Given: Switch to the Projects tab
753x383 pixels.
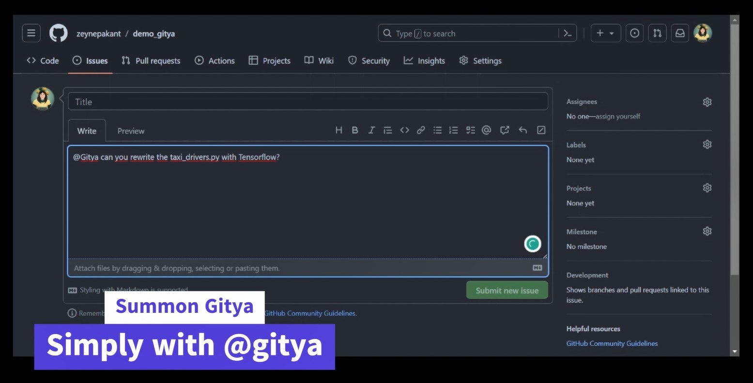Looking at the screenshot, I should click(x=270, y=60).
